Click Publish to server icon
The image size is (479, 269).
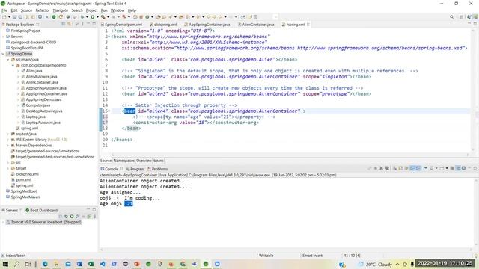point(89,217)
